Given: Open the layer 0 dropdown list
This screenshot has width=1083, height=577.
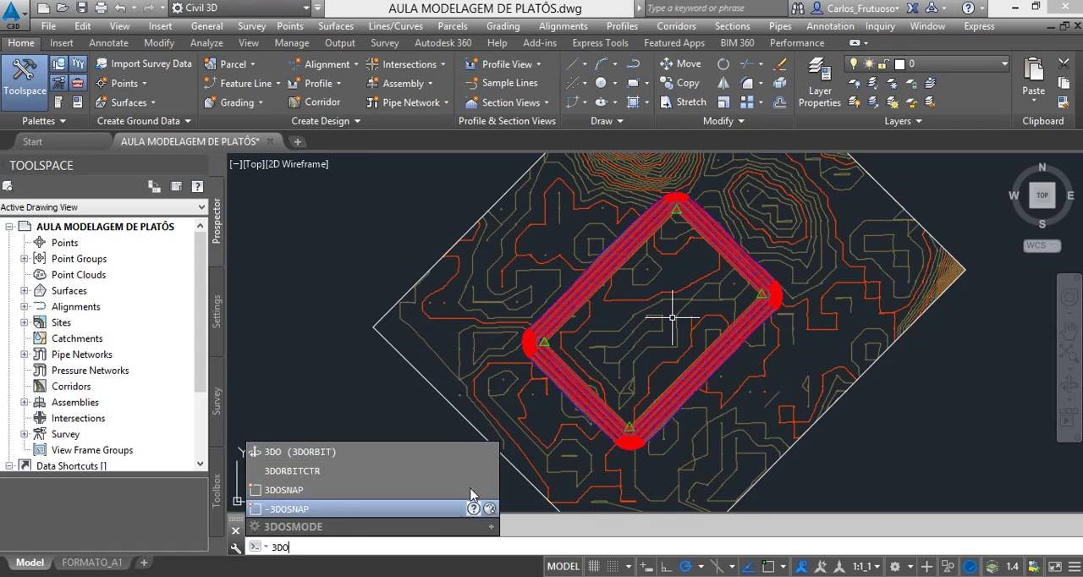Looking at the screenshot, I should click(1004, 63).
